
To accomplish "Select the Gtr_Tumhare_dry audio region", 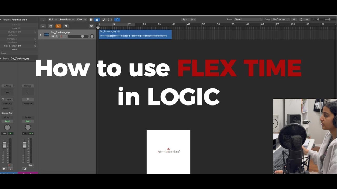I will (135, 34).
